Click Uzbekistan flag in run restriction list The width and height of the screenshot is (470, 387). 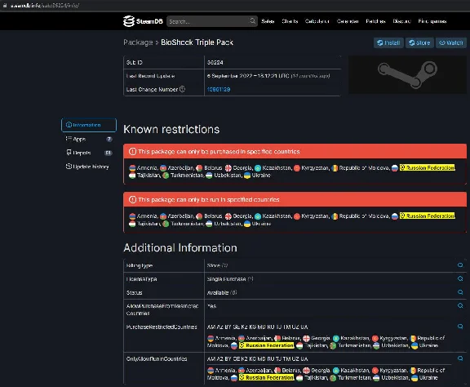pyautogui.click(x=209, y=224)
